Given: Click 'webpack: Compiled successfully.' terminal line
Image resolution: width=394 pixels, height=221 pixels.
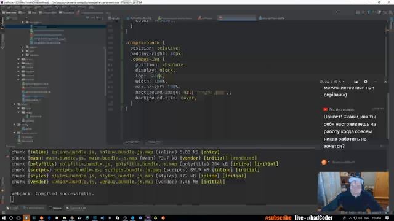Looking at the screenshot, I should click(x=52, y=193).
